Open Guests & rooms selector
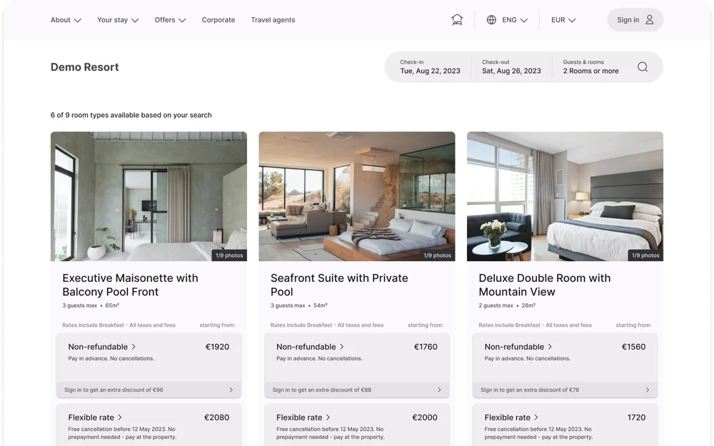 coord(590,67)
